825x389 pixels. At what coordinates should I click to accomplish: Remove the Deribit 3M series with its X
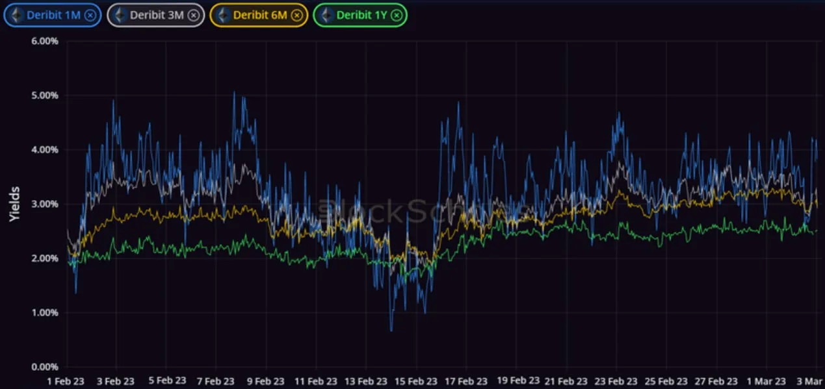coord(194,15)
